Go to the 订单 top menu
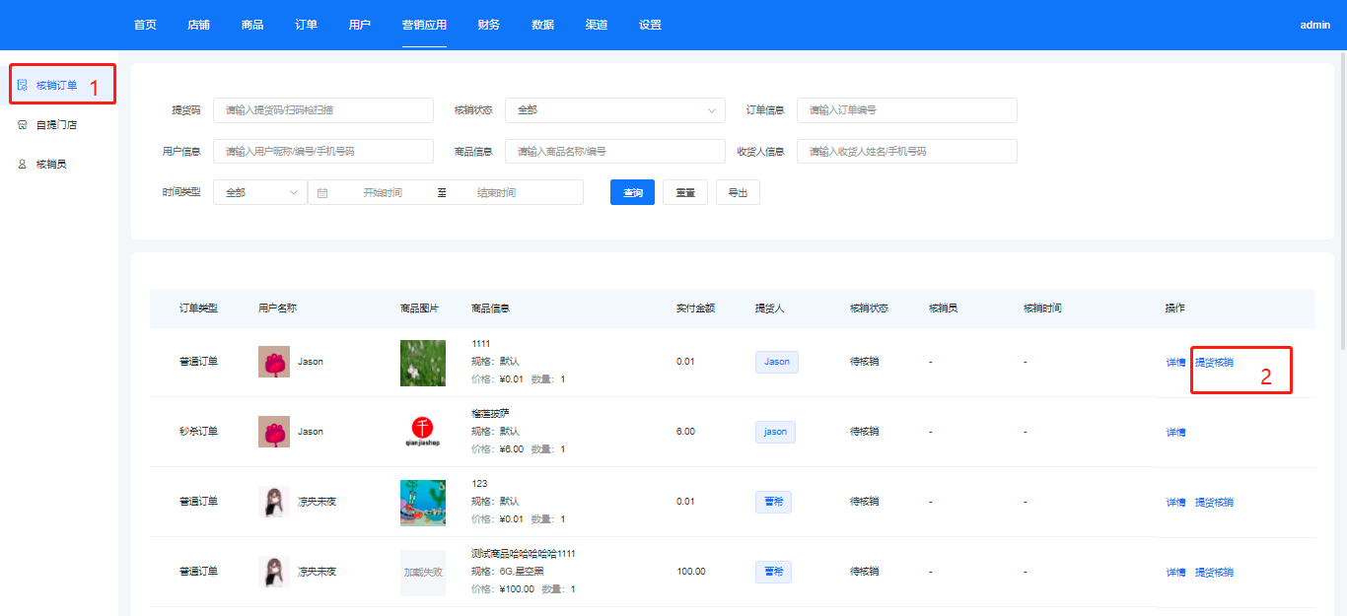Image resolution: width=1347 pixels, height=616 pixels. (x=306, y=25)
